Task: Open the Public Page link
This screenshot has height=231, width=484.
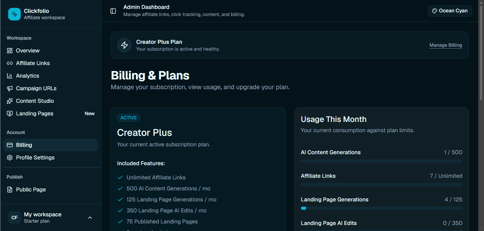Action: click(51, 190)
